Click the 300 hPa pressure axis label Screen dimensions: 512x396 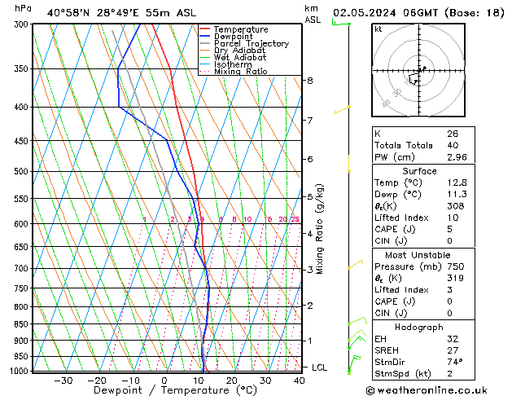tap(23, 24)
